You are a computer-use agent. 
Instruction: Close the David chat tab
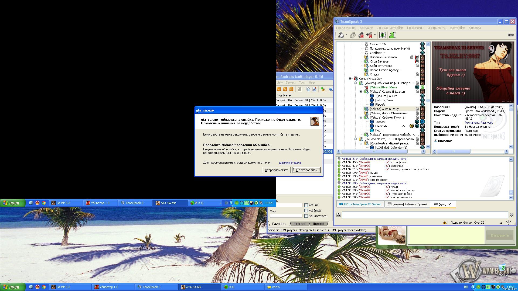point(449,205)
